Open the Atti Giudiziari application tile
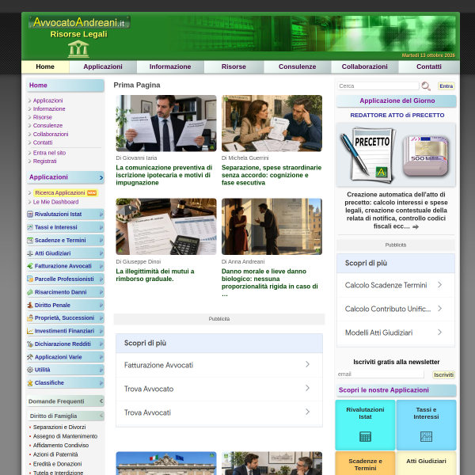The width and height of the screenshot is (475, 475). [x=426, y=463]
